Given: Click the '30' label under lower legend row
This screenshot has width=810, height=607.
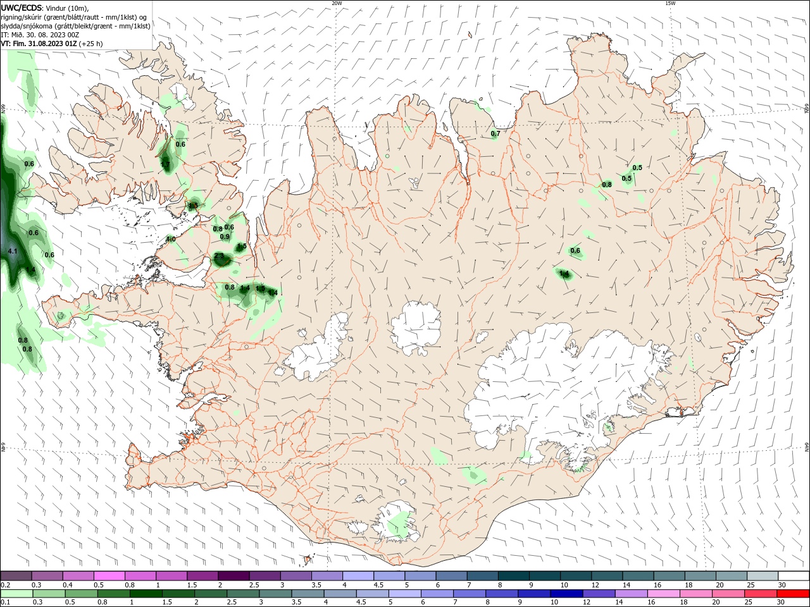Looking at the screenshot, I should click(782, 603).
